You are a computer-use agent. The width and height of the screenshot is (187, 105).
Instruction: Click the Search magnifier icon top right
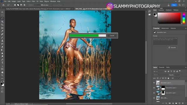[180, 5]
